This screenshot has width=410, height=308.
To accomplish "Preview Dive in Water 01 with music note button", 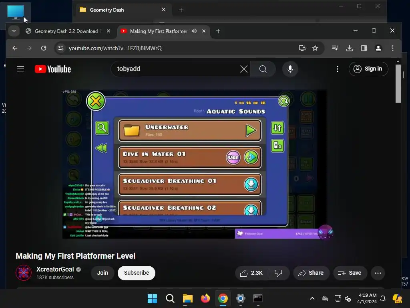I will [x=251, y=157].
